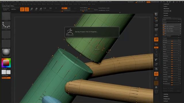This screenshot has height=103, width=184.
Task: Expand the Layers subpalette
Action: 166,6
